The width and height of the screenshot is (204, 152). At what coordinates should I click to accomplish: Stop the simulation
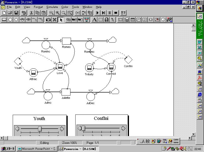click(x=115, y=13)
